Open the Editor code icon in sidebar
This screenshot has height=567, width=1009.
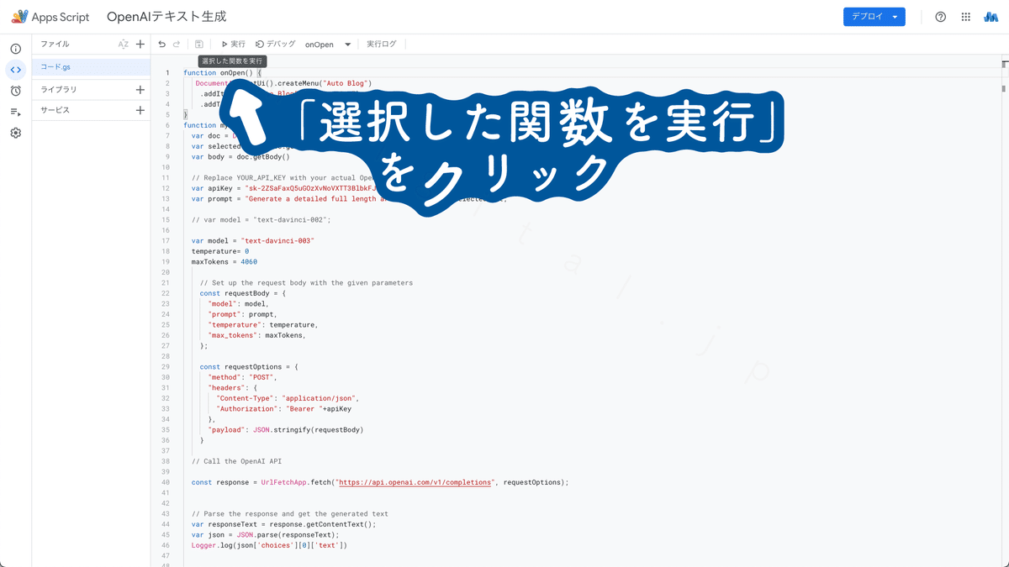click(15, 70)
